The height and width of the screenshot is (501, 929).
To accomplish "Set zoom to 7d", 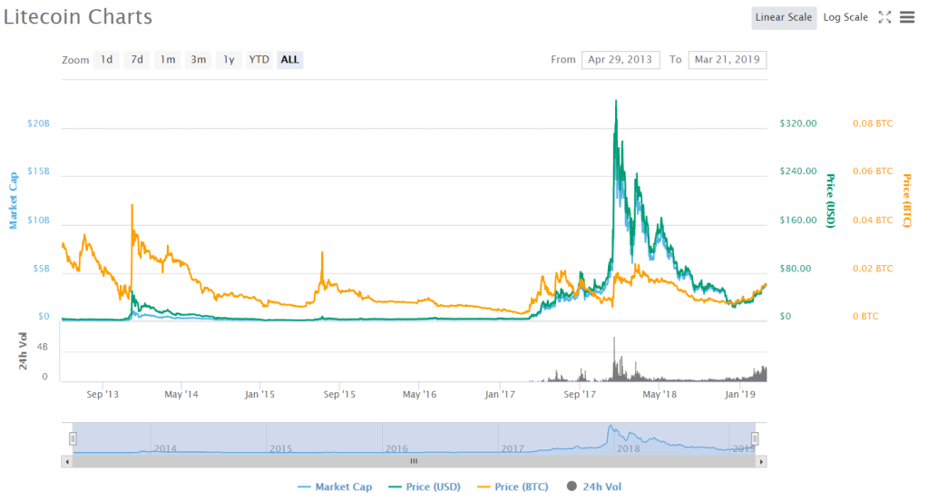I will tap(137, 60).
